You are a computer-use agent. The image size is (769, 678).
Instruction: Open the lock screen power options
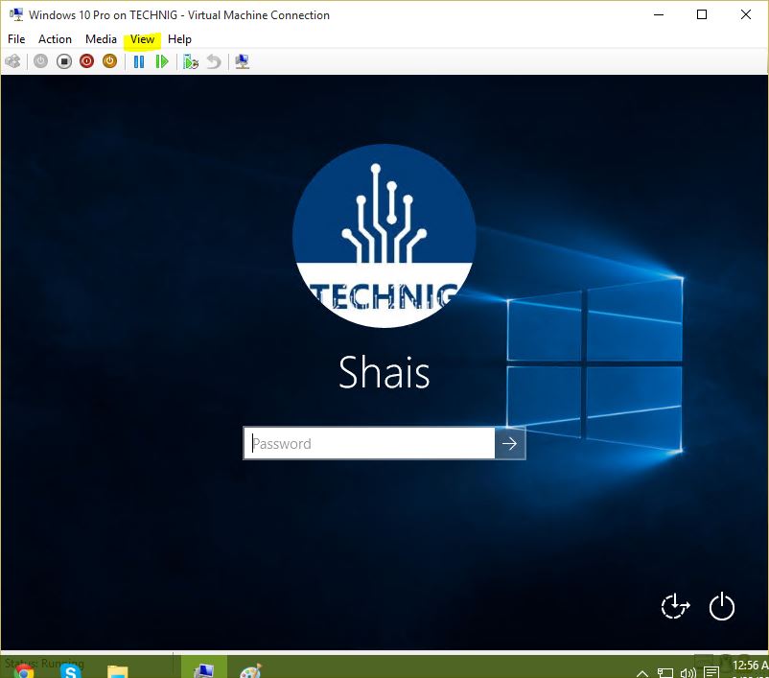(722, 606)
